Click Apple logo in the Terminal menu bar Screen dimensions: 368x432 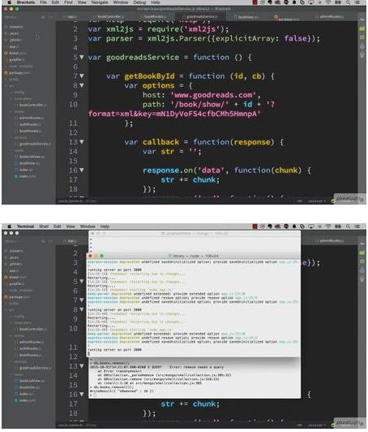coord(10,227)
